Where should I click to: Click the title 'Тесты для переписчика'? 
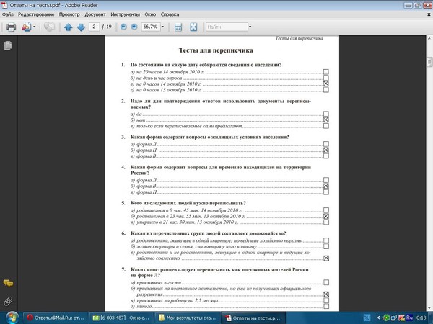[216, 50]
